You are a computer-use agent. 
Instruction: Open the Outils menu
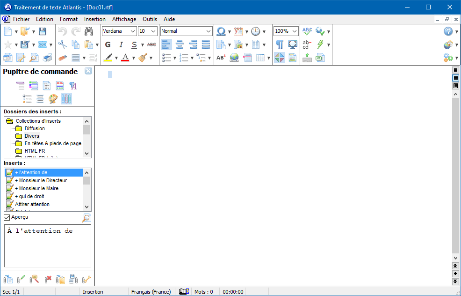(150, 19)
